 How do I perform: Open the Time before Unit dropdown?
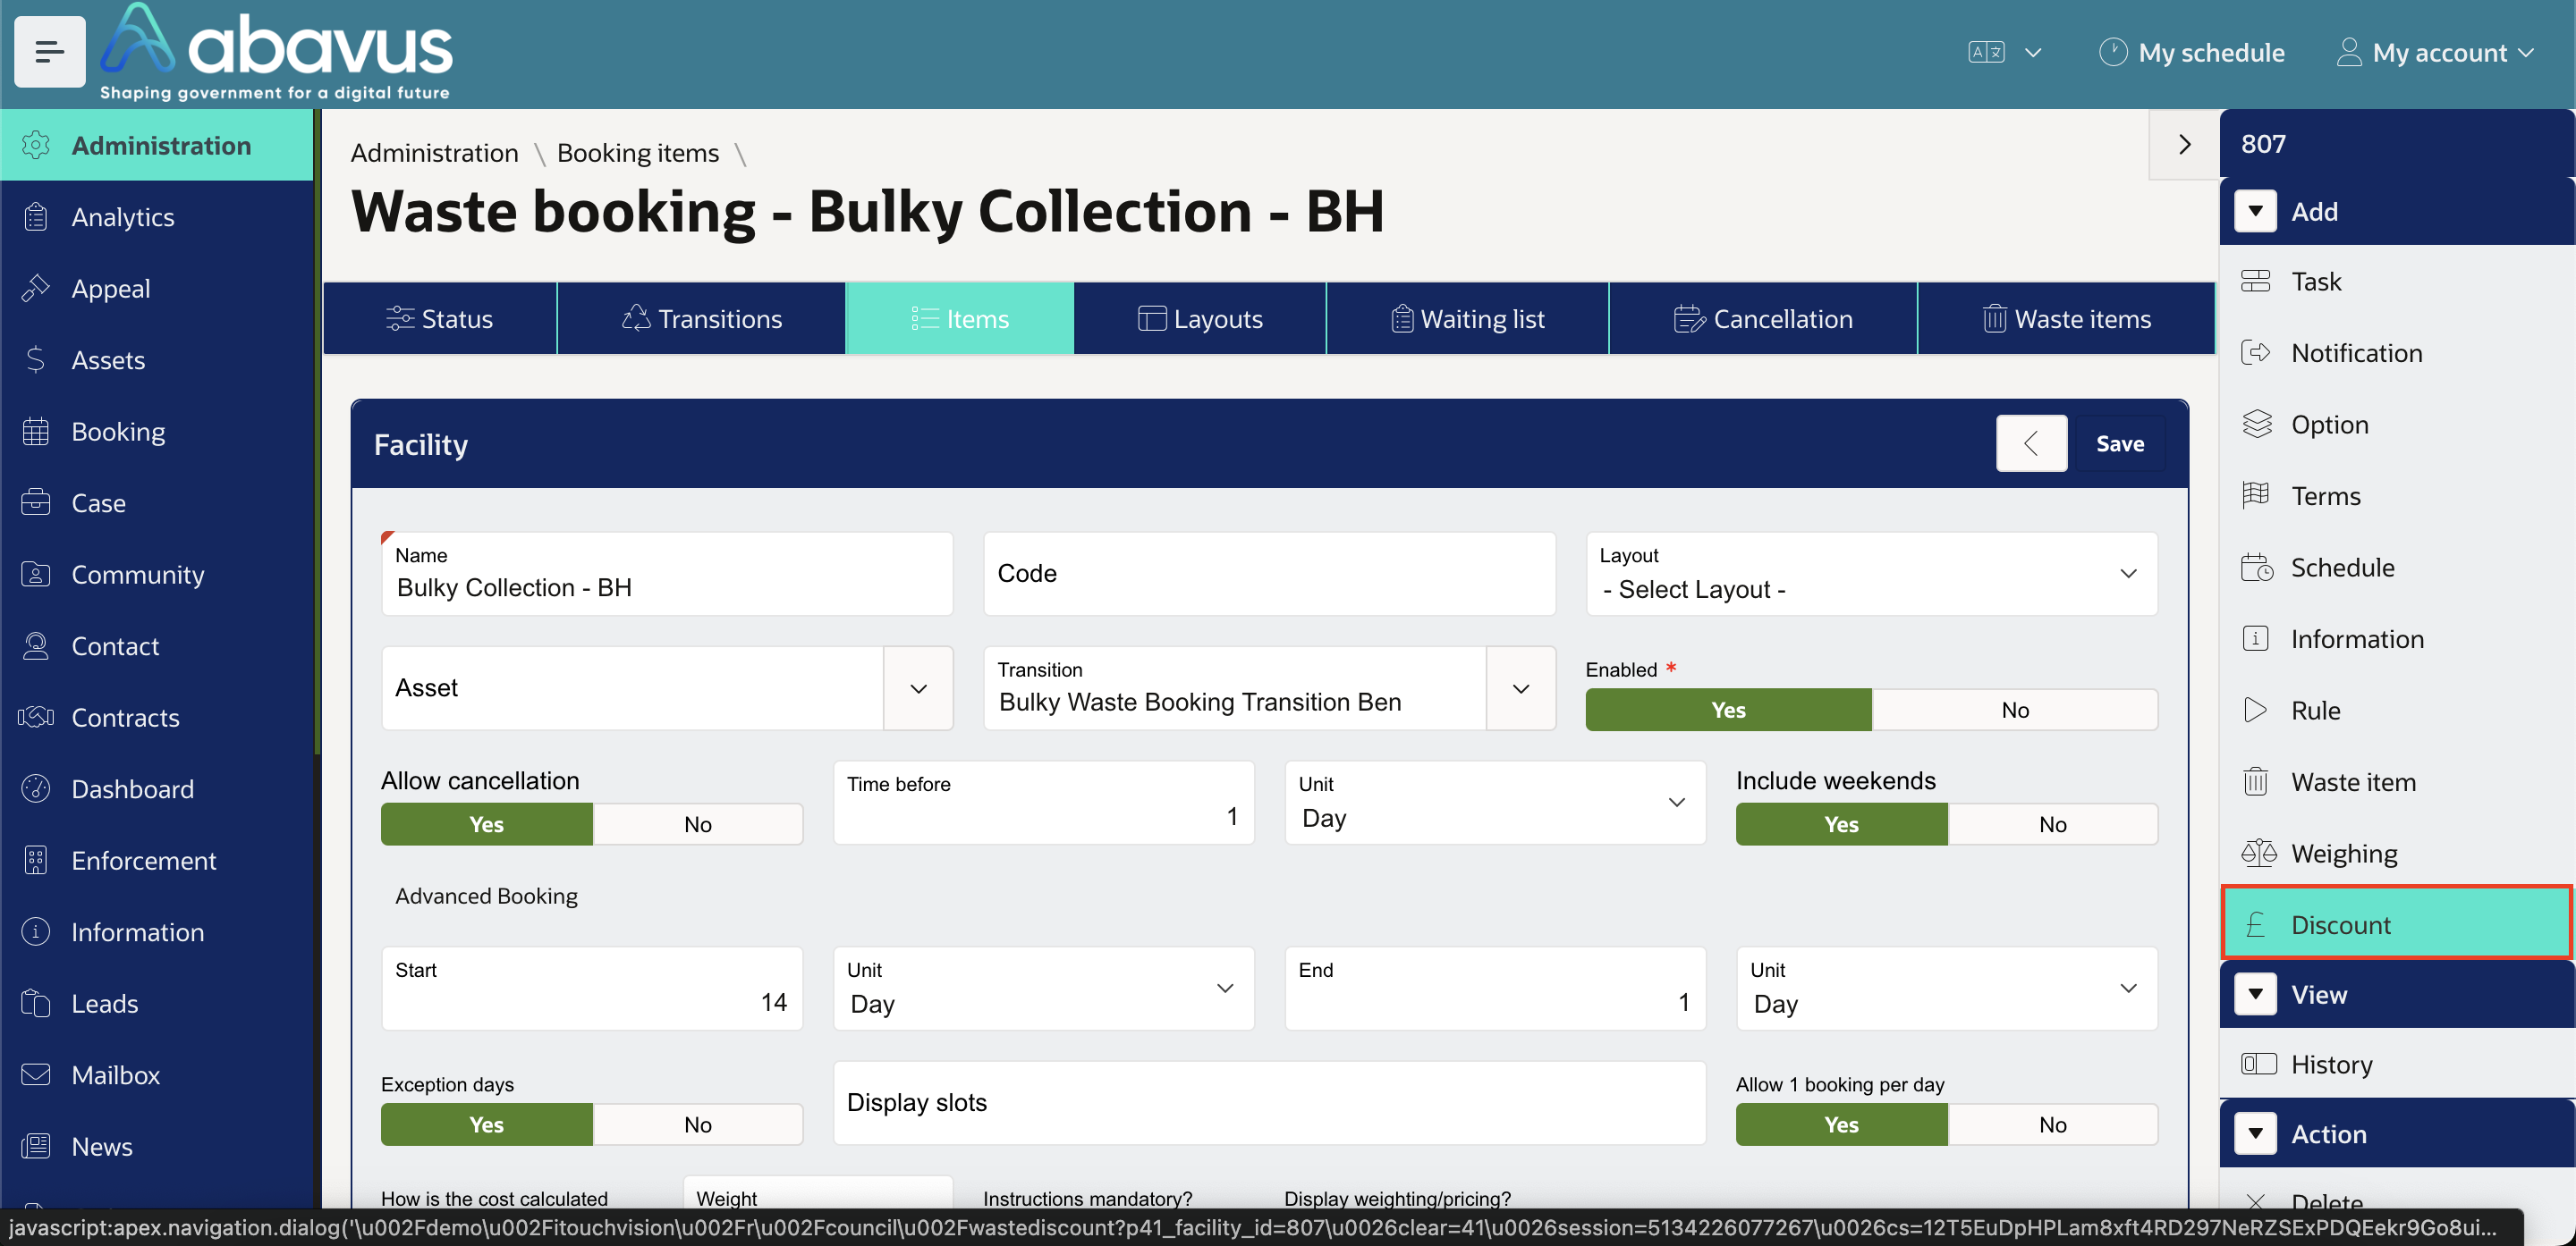click(x=1495, y=803)
